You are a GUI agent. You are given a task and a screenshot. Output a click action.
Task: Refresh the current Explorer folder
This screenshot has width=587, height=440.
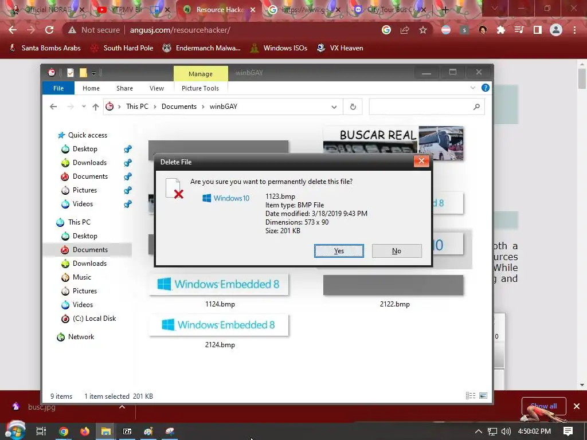tap(353, 107)
